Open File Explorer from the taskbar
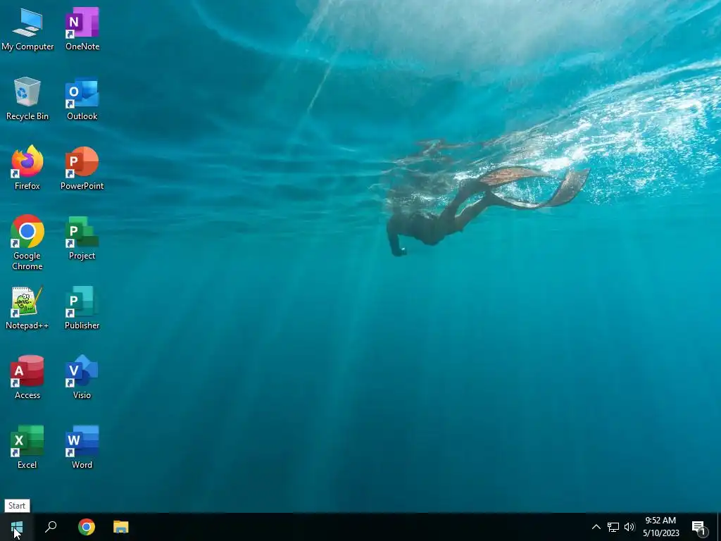This screenshot has height=541, width=721. (121, 527)
